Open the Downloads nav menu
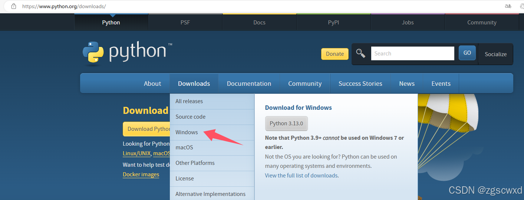 coord(194,84)
